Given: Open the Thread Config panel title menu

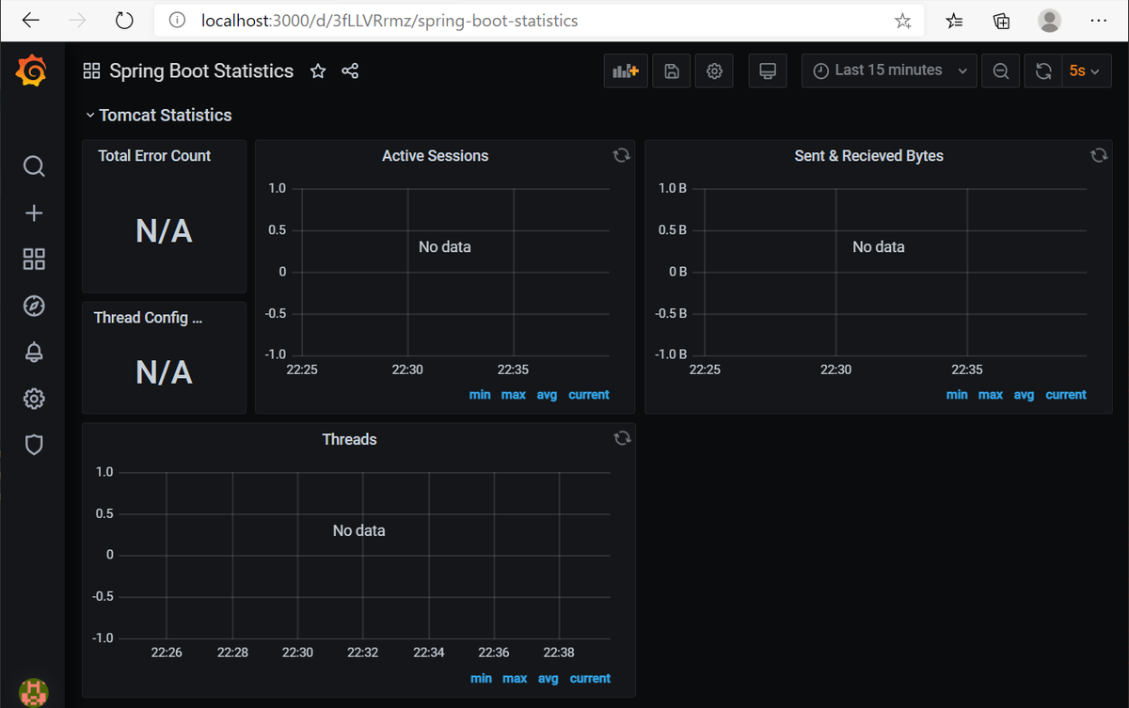Looking at the screenshot, I should coord(148,318).
